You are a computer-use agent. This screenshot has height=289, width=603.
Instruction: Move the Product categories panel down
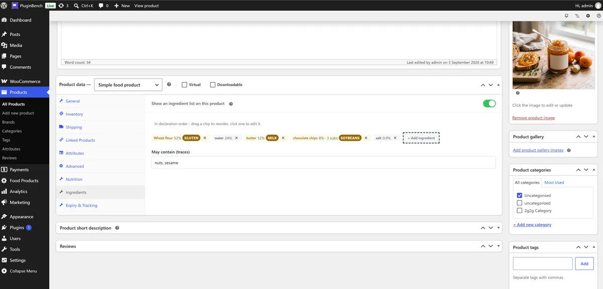pyautogui.click(x=586, y=170)
